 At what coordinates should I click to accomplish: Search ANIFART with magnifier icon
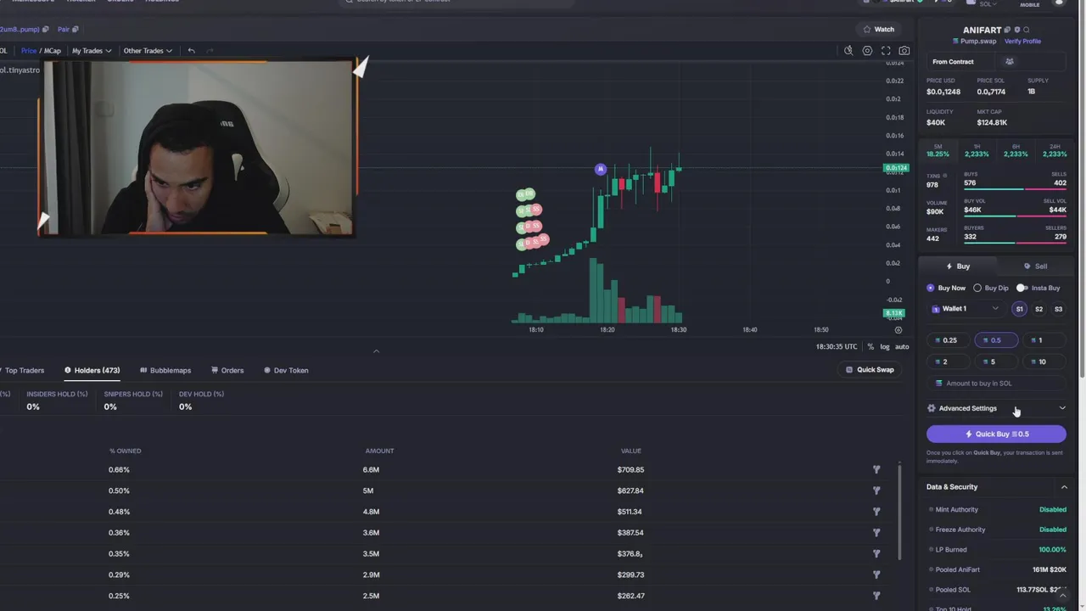[x=1027, y=30]
